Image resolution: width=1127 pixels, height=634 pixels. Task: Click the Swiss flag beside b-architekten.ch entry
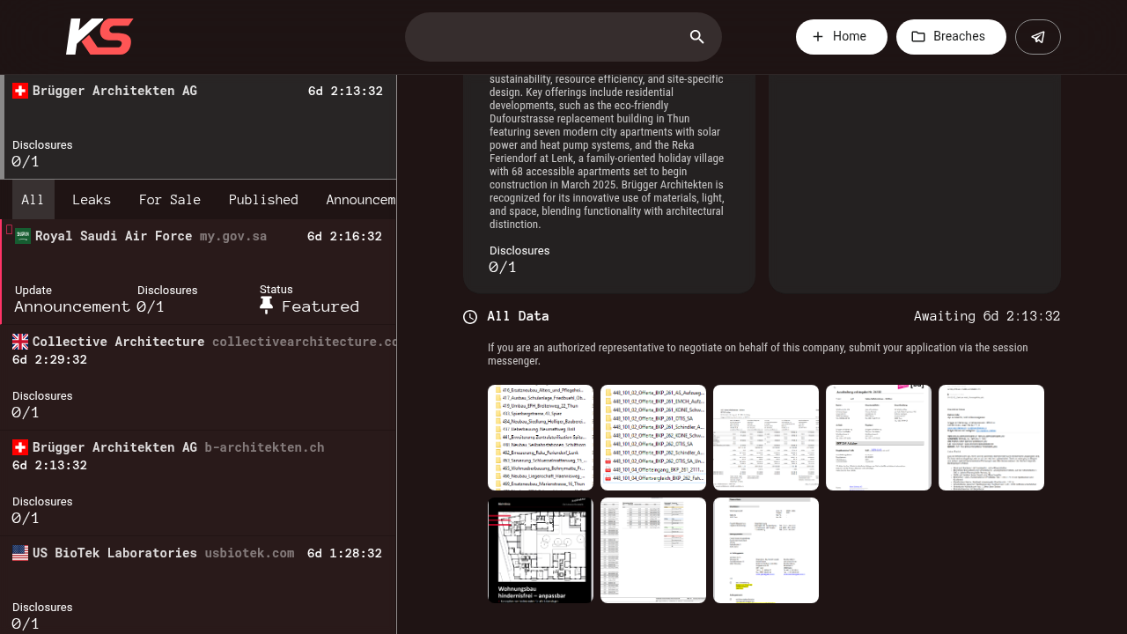(20, 447)
